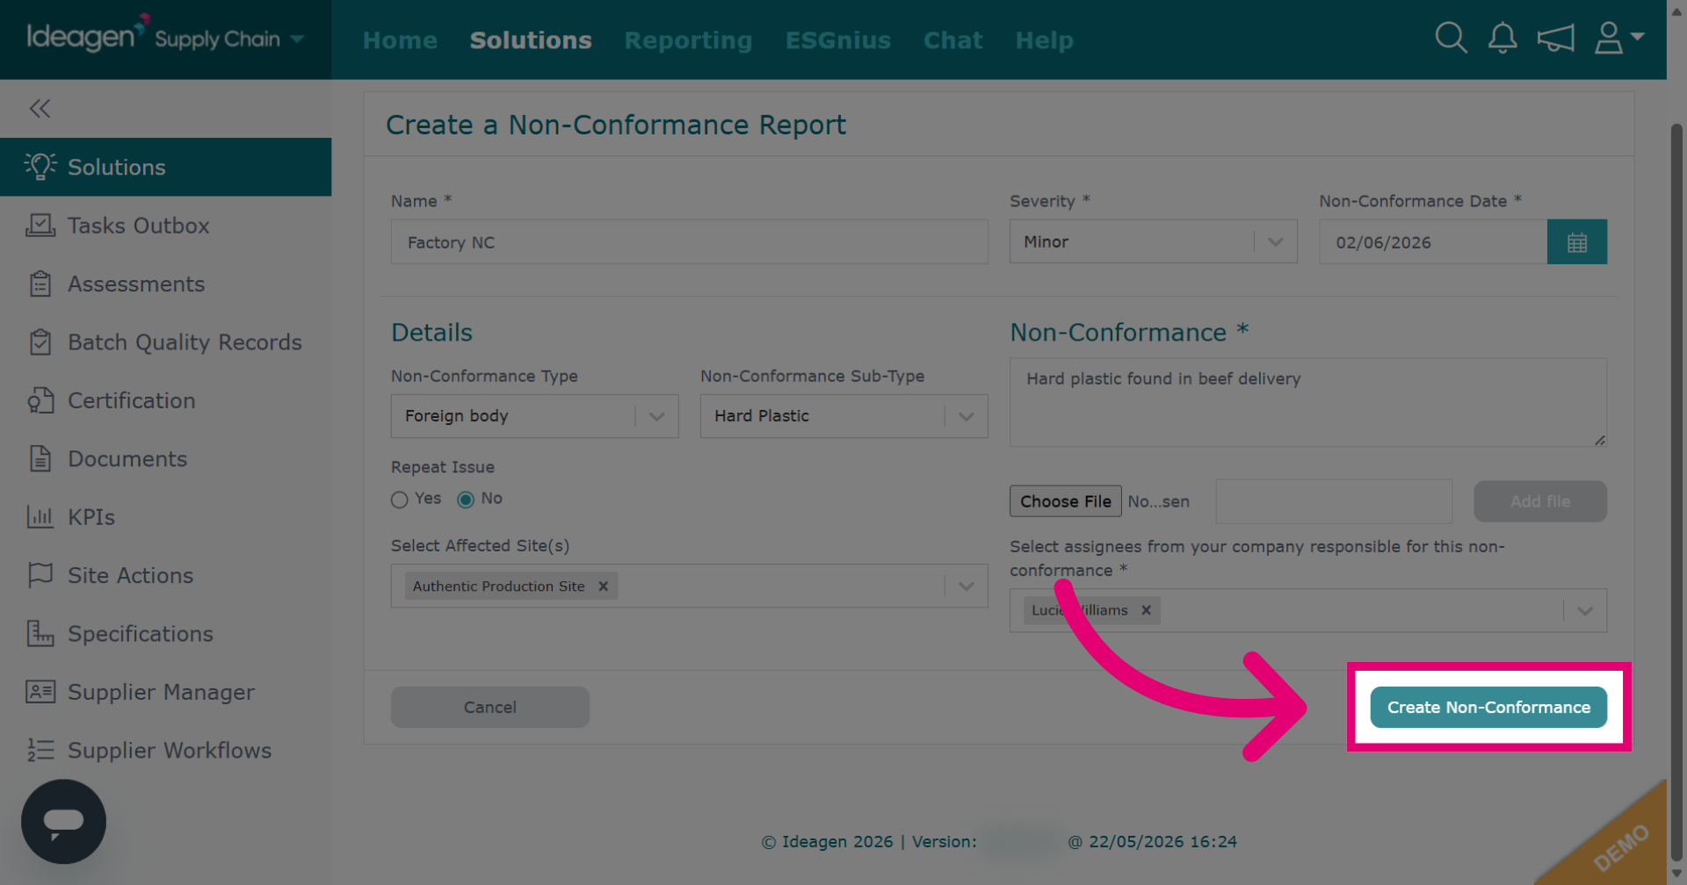The width and height of the screenshot is (1687, 885).
Task: Open Non-Conformance Sub-Type dropdown
Action: [843, 416]
